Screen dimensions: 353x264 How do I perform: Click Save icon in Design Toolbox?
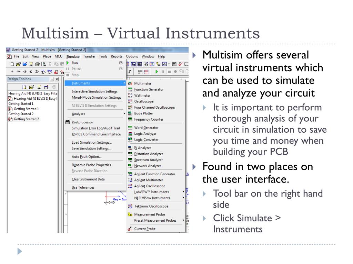39,87
